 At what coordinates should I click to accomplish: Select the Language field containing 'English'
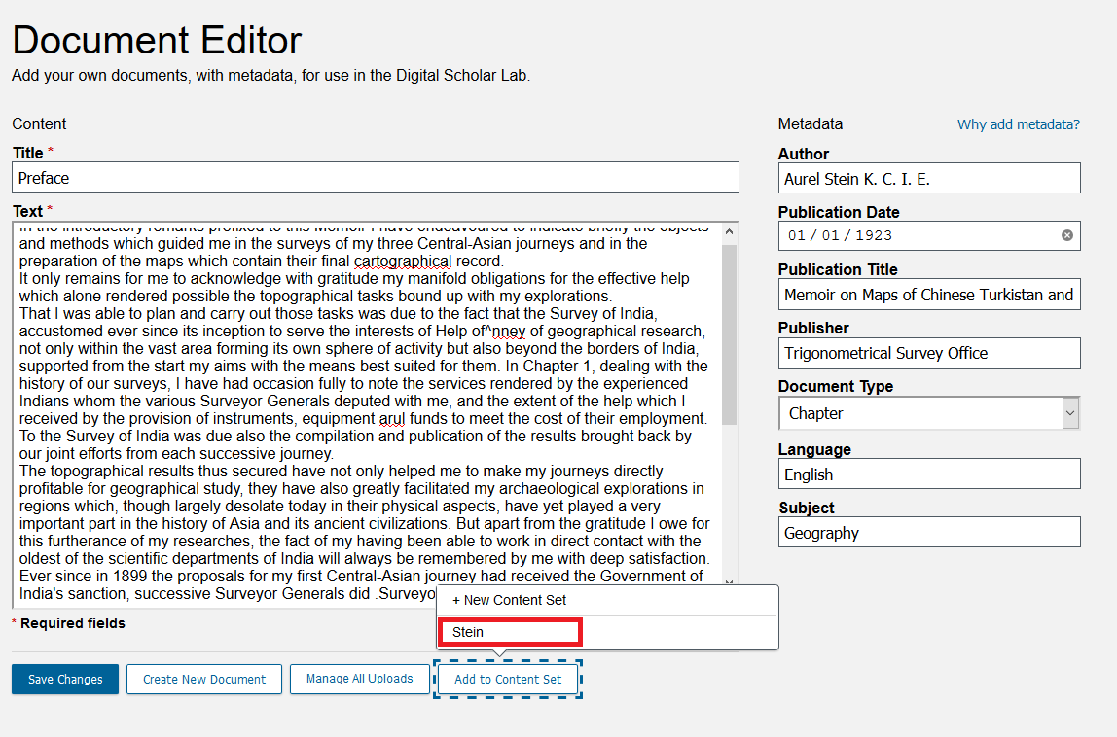(928, 474)
